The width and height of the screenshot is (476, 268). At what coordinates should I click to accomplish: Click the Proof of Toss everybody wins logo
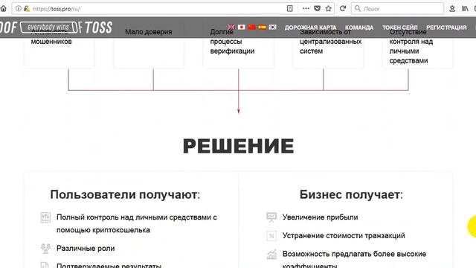point(57,28)
